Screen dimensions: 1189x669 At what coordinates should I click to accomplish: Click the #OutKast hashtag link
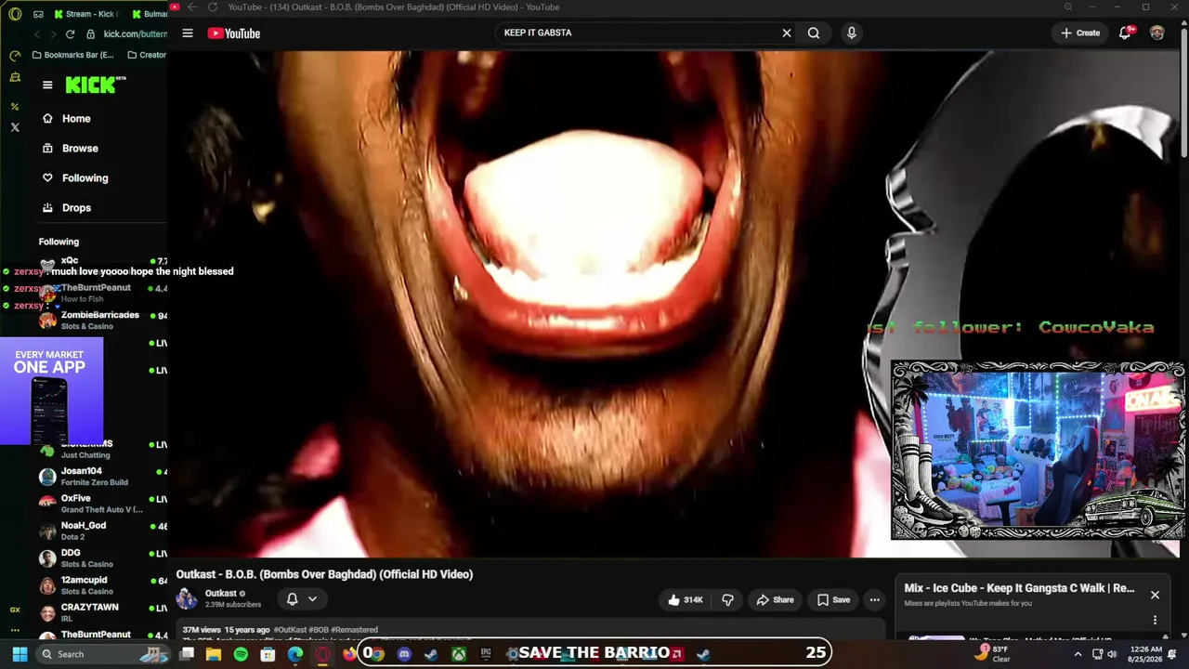[x=290, y=630]
